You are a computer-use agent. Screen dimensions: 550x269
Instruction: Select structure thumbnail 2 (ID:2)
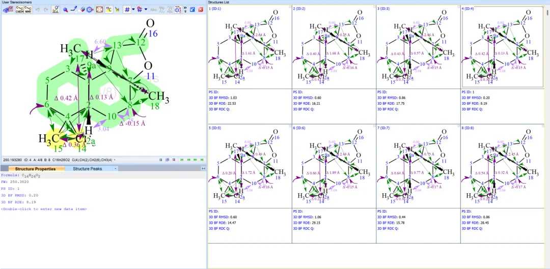click(x=334, y=47)
